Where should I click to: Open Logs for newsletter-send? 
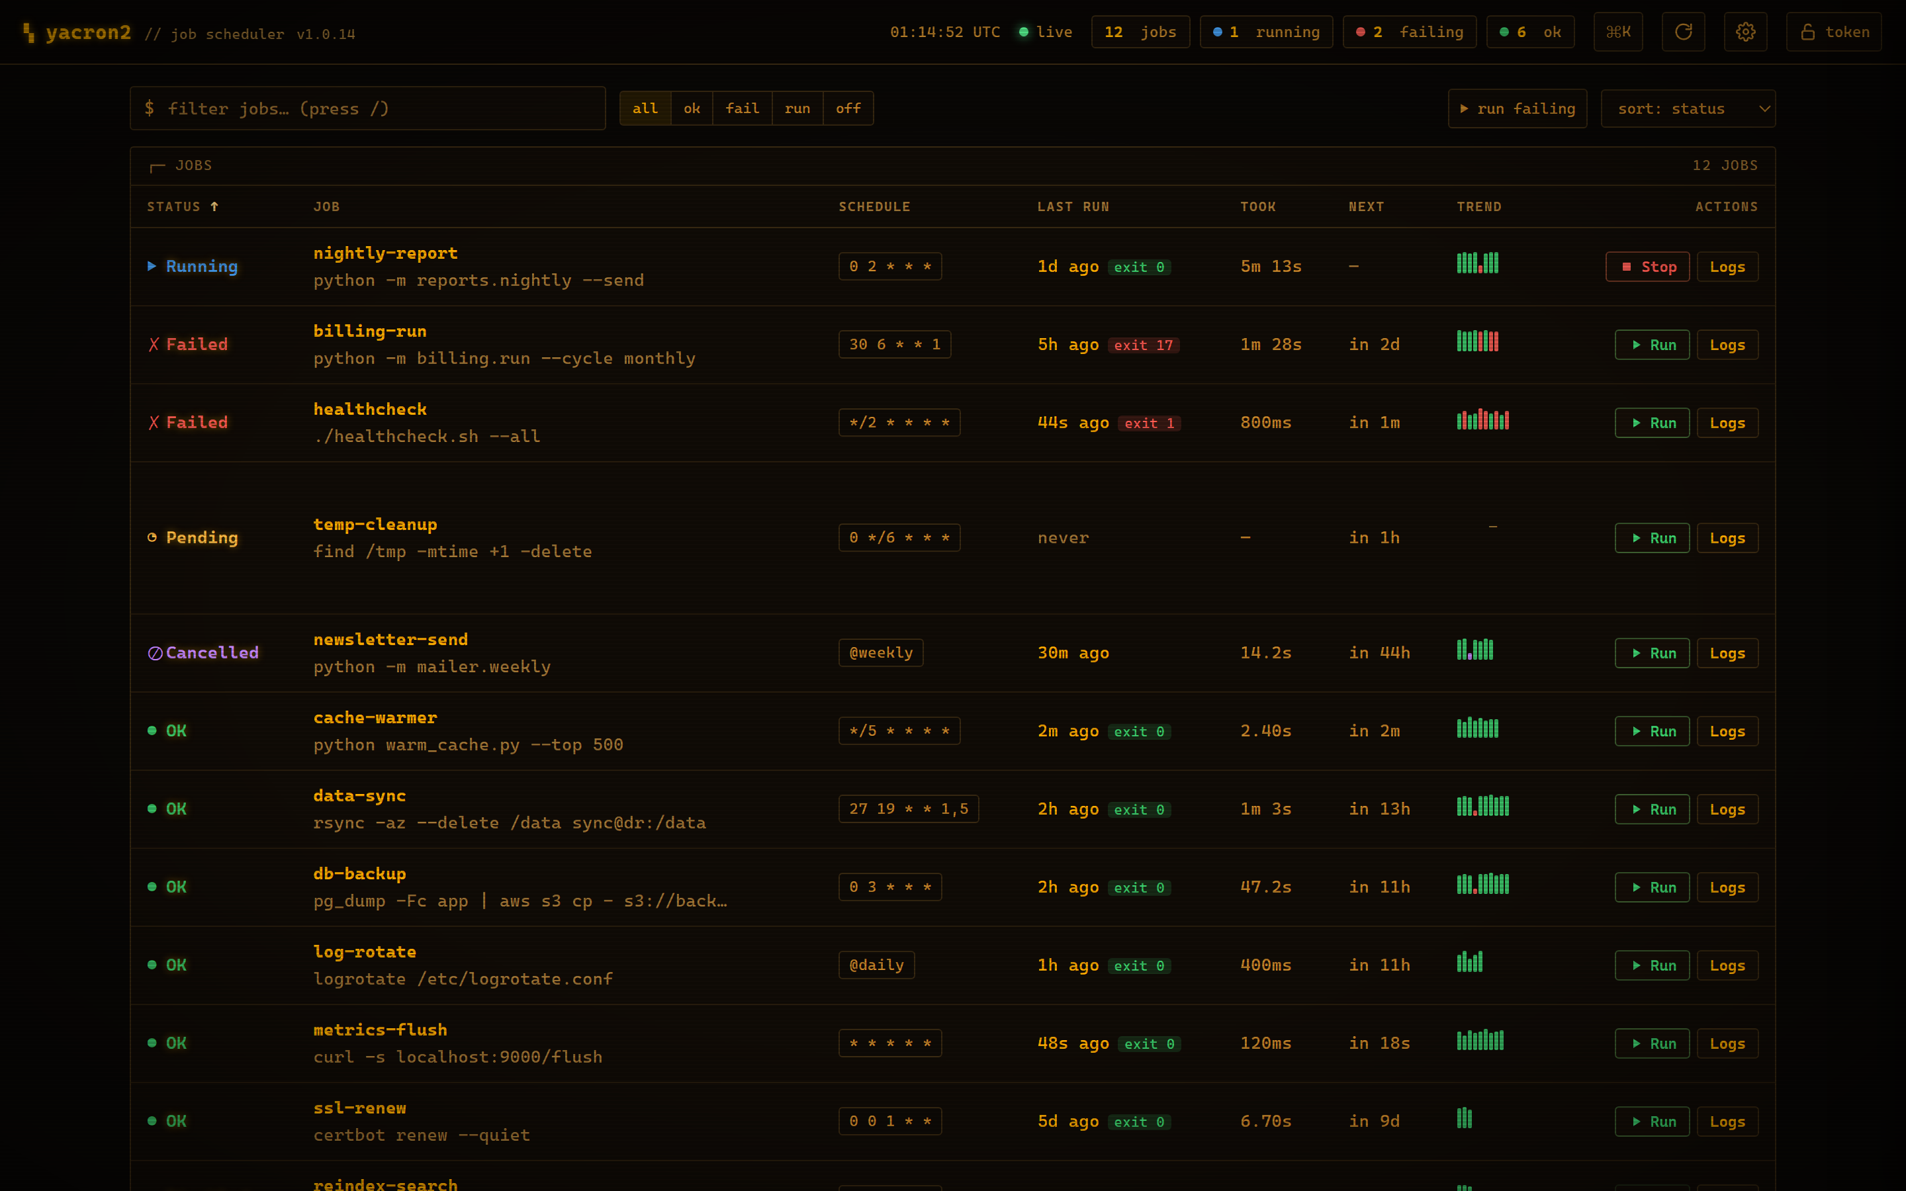1727,653
